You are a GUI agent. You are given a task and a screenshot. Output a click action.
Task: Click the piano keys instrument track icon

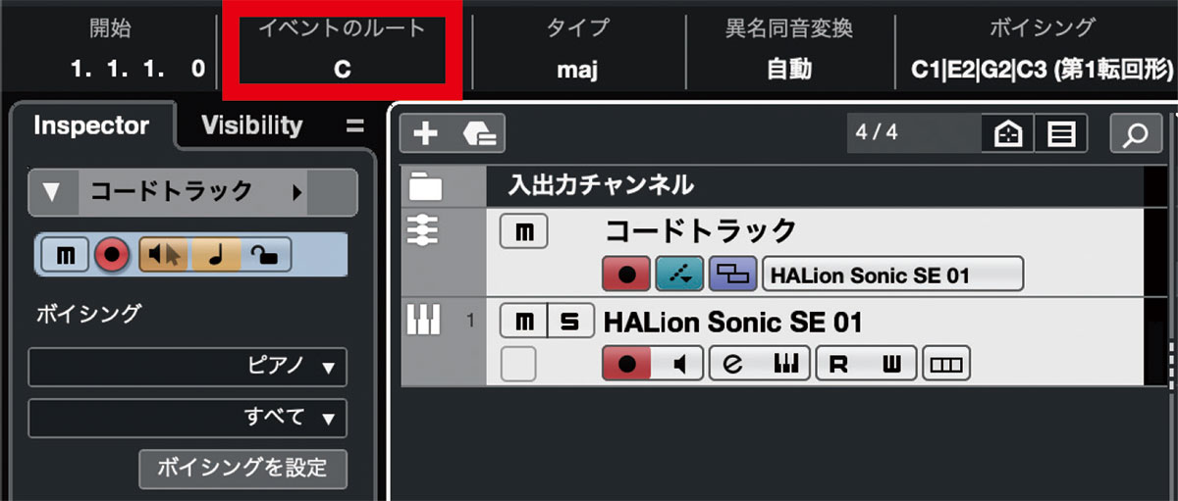point(423,320)
